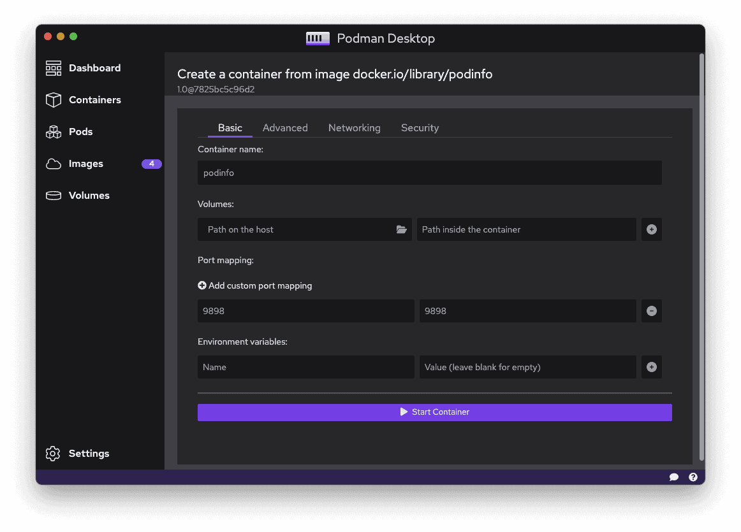Click Add custom port mapping link
Viewport: 741px width, 532px height.
(260, 285)
